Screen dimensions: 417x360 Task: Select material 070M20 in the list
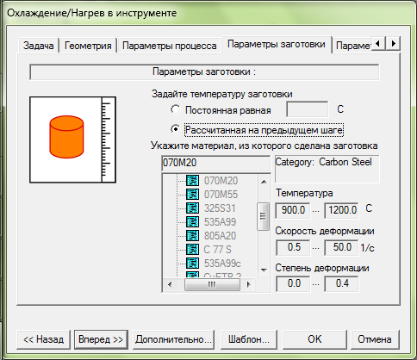[221, 181]
